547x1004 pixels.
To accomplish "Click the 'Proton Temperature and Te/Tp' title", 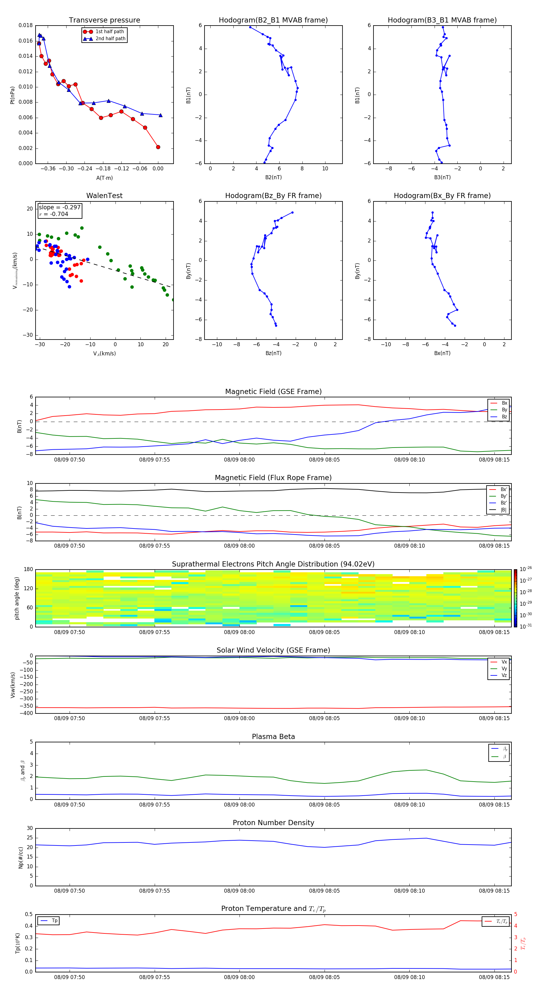I will pos(273,909).
